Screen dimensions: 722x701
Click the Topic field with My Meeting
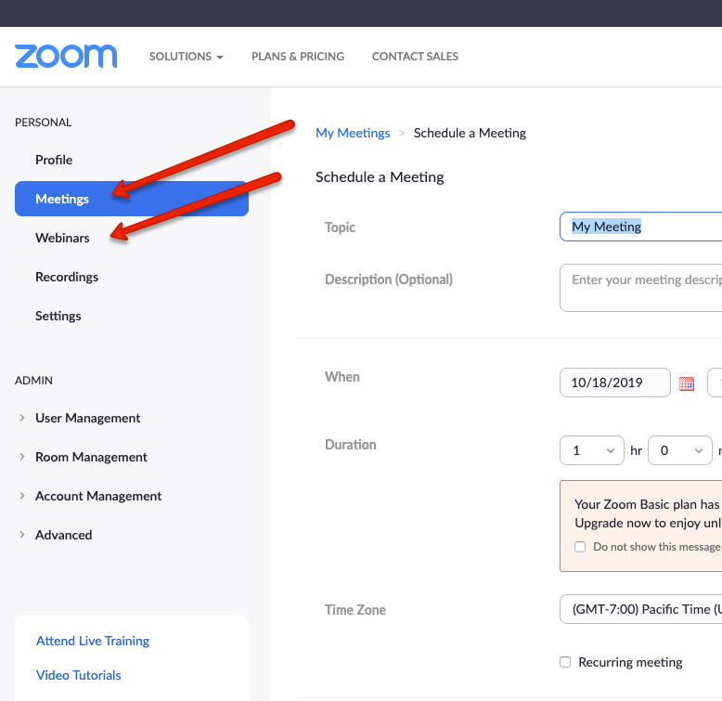tap(641, 227)
